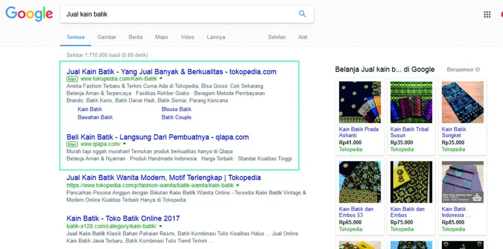The width and height of the screenshot is (503, 249).
Task: Click the Kain Batik dan Embos 53 product image
Action: (360, 181)
